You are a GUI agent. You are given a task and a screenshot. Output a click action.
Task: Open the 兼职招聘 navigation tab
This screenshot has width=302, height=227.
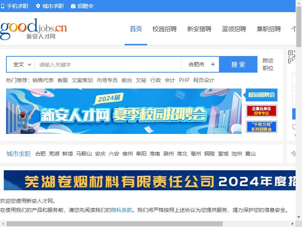tap(269, 29)
